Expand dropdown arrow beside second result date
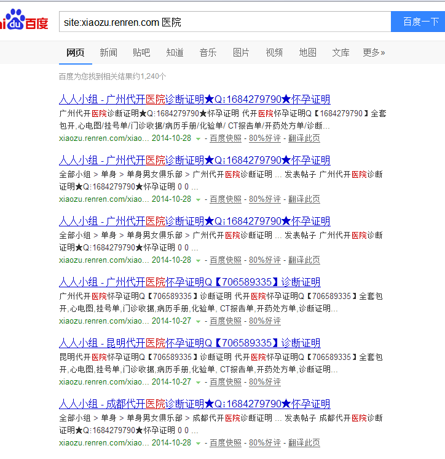 coord(199,199)
